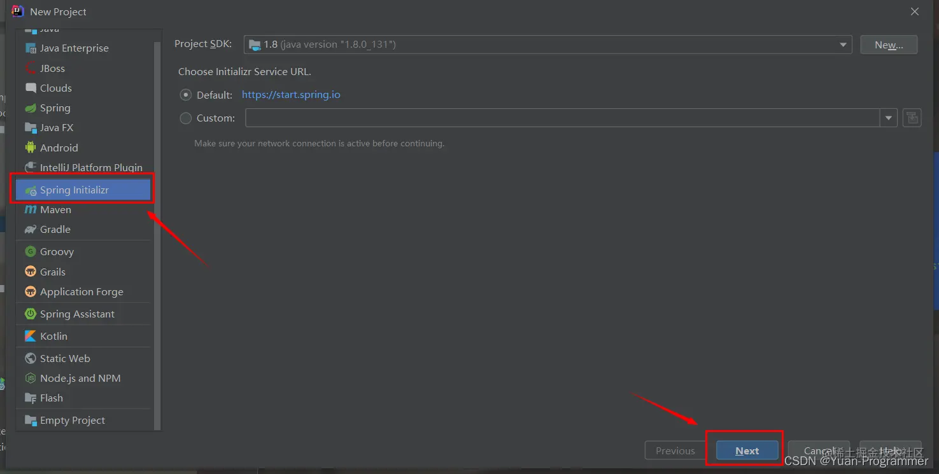
Task: Click the Next button
Action: coord(747,450)
